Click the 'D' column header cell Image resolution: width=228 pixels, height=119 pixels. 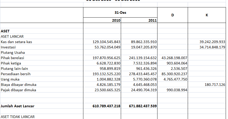coord(173,15)
